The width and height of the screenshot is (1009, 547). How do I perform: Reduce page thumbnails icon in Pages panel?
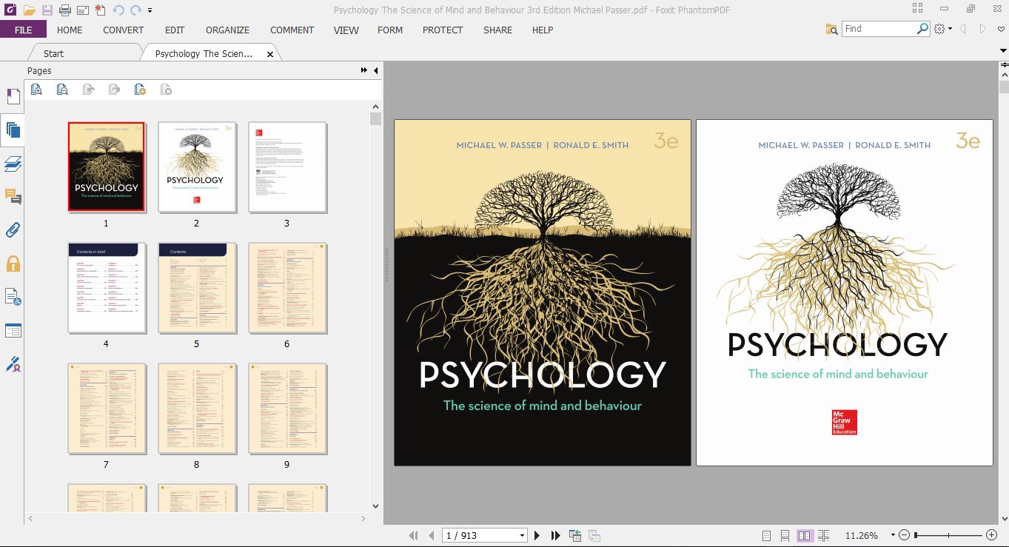point(63,90)
